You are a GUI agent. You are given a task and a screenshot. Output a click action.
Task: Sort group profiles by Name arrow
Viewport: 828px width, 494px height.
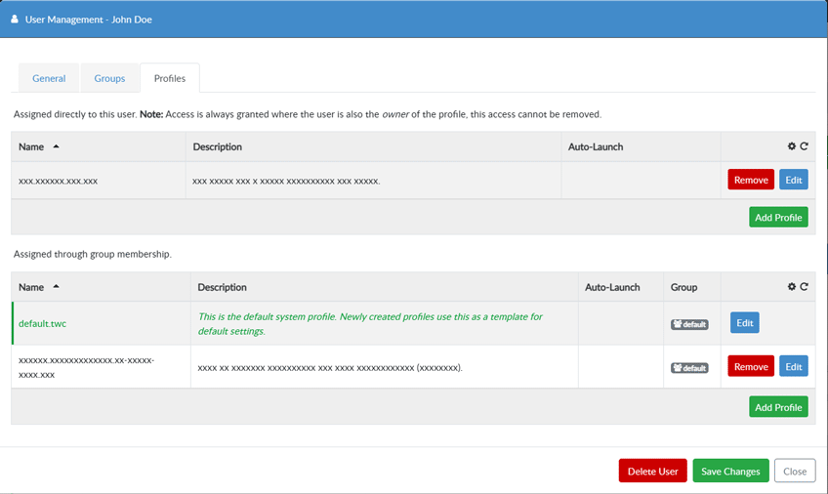(56, 287)
